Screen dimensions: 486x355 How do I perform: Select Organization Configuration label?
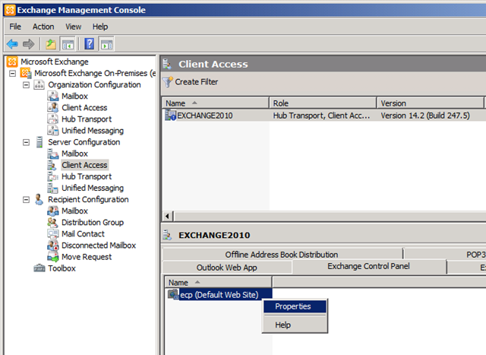(x=94, y=84)
